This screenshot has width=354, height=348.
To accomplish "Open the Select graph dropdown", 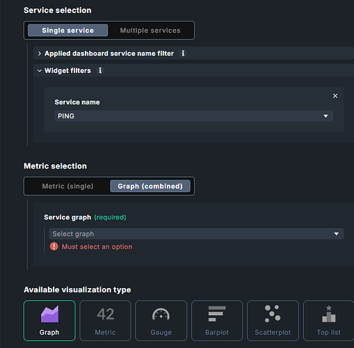I will (x=196, y=234).
